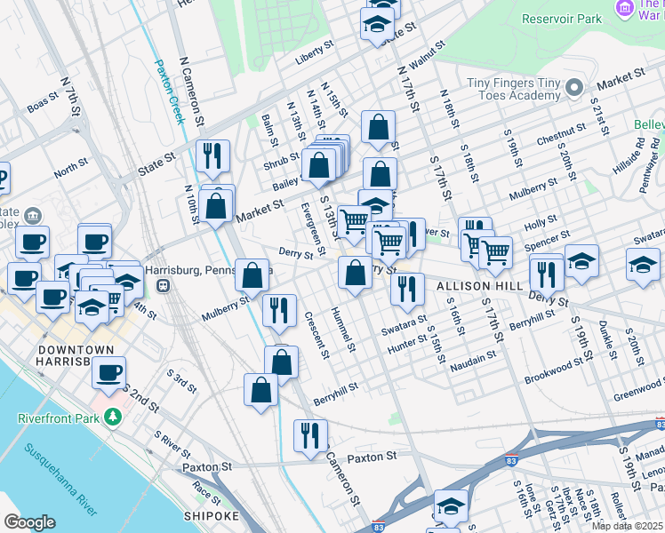Open the restaurant marker above ALLISON HILL Derry St
This screenshot has height=533, width=665.
click(547, 277)
